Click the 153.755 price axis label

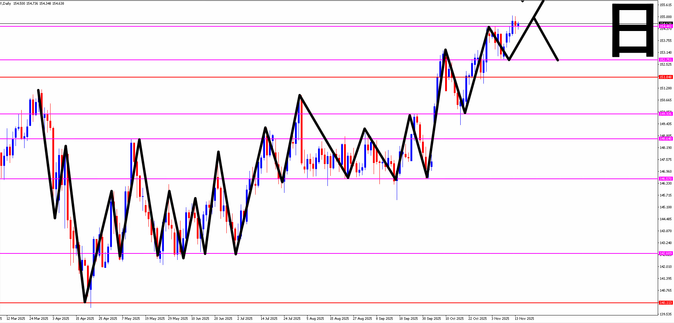[x=666, y=41]
